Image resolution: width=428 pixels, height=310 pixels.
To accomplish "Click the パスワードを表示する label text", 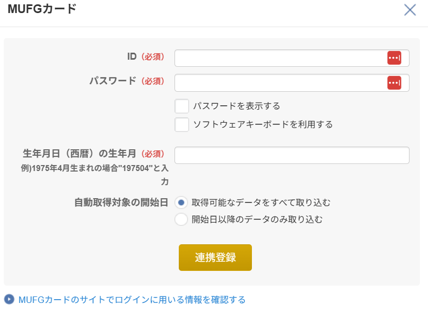I will coord(236,106).
